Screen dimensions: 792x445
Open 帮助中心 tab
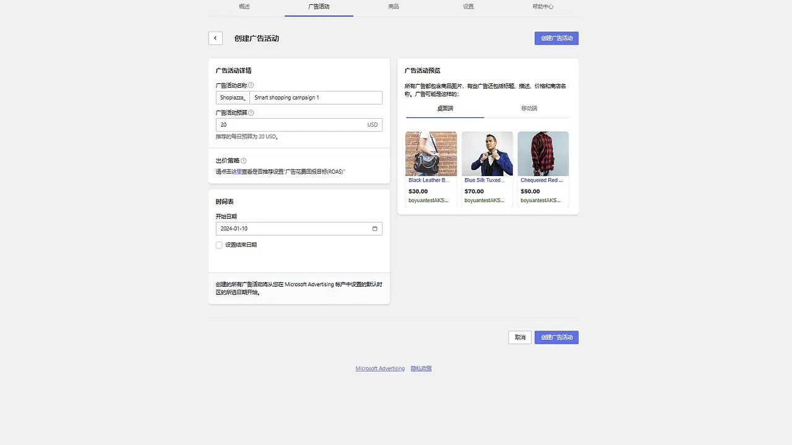pyautogui.click(x=543, y=7)
